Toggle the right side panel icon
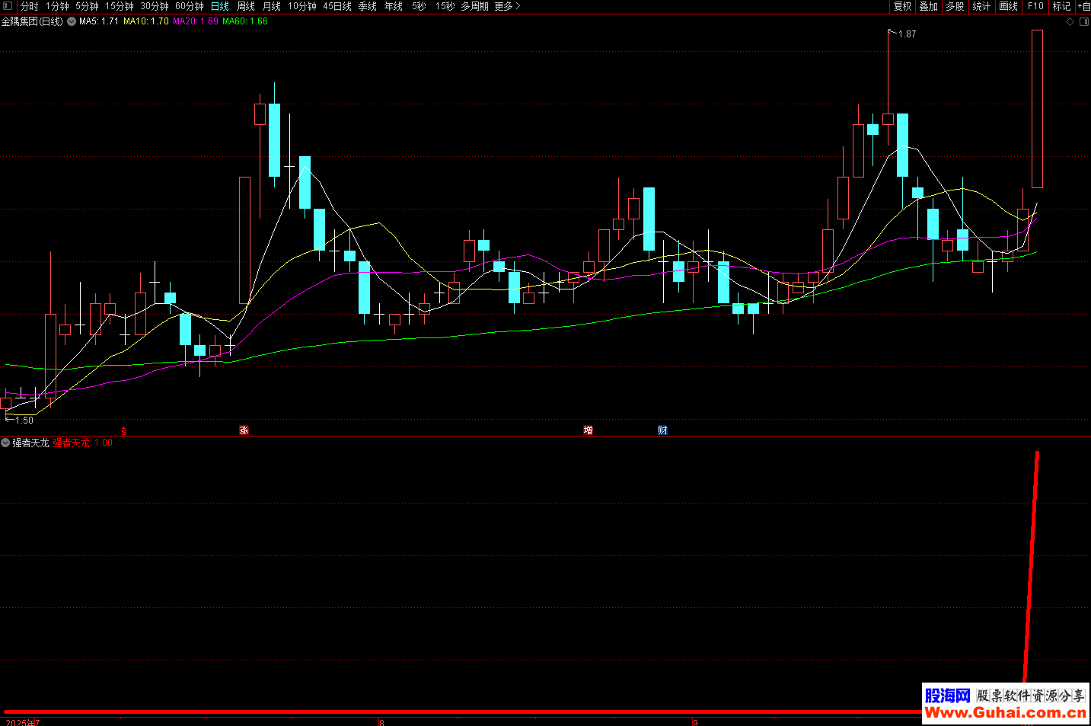This screenshot has height=726, width=1091. pyautogui.click(x=1083, y=22)
